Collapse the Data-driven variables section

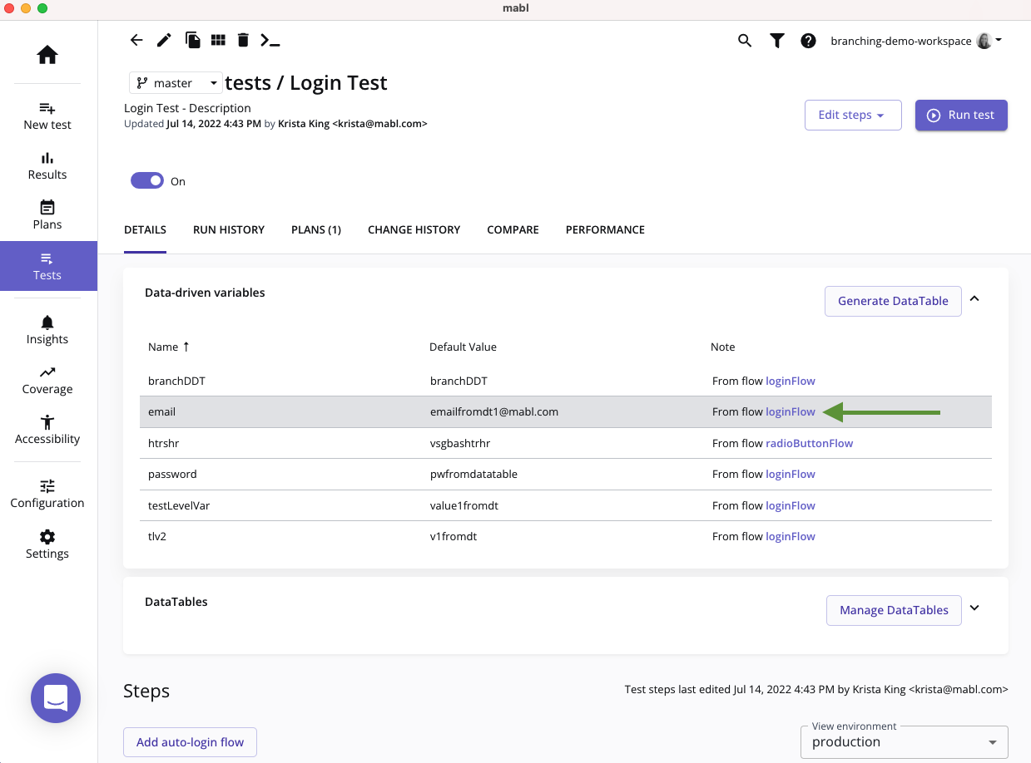974,298
